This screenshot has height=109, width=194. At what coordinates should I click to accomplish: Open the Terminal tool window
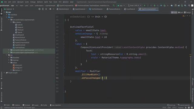pos(26,105)
